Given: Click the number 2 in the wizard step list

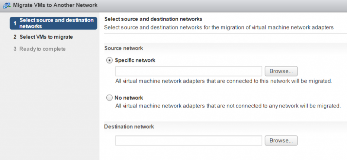Looking at the screenshot, I should coord(15,37).
